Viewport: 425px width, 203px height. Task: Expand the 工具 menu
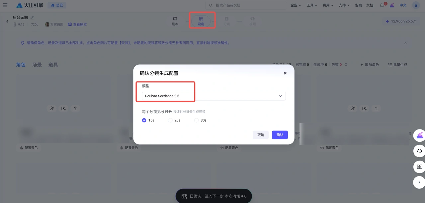312,5
